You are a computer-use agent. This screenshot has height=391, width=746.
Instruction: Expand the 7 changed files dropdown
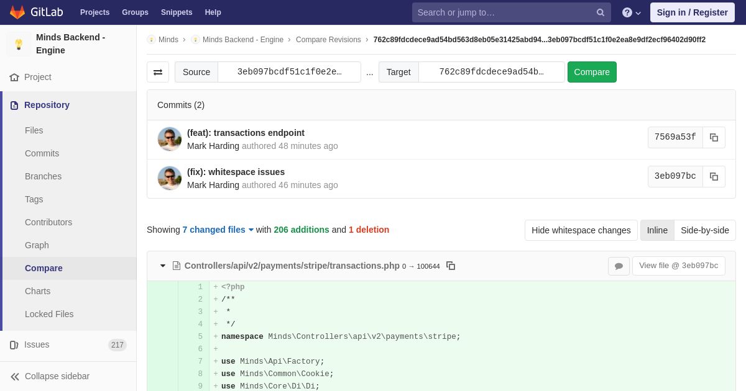(x=218, y=230)
